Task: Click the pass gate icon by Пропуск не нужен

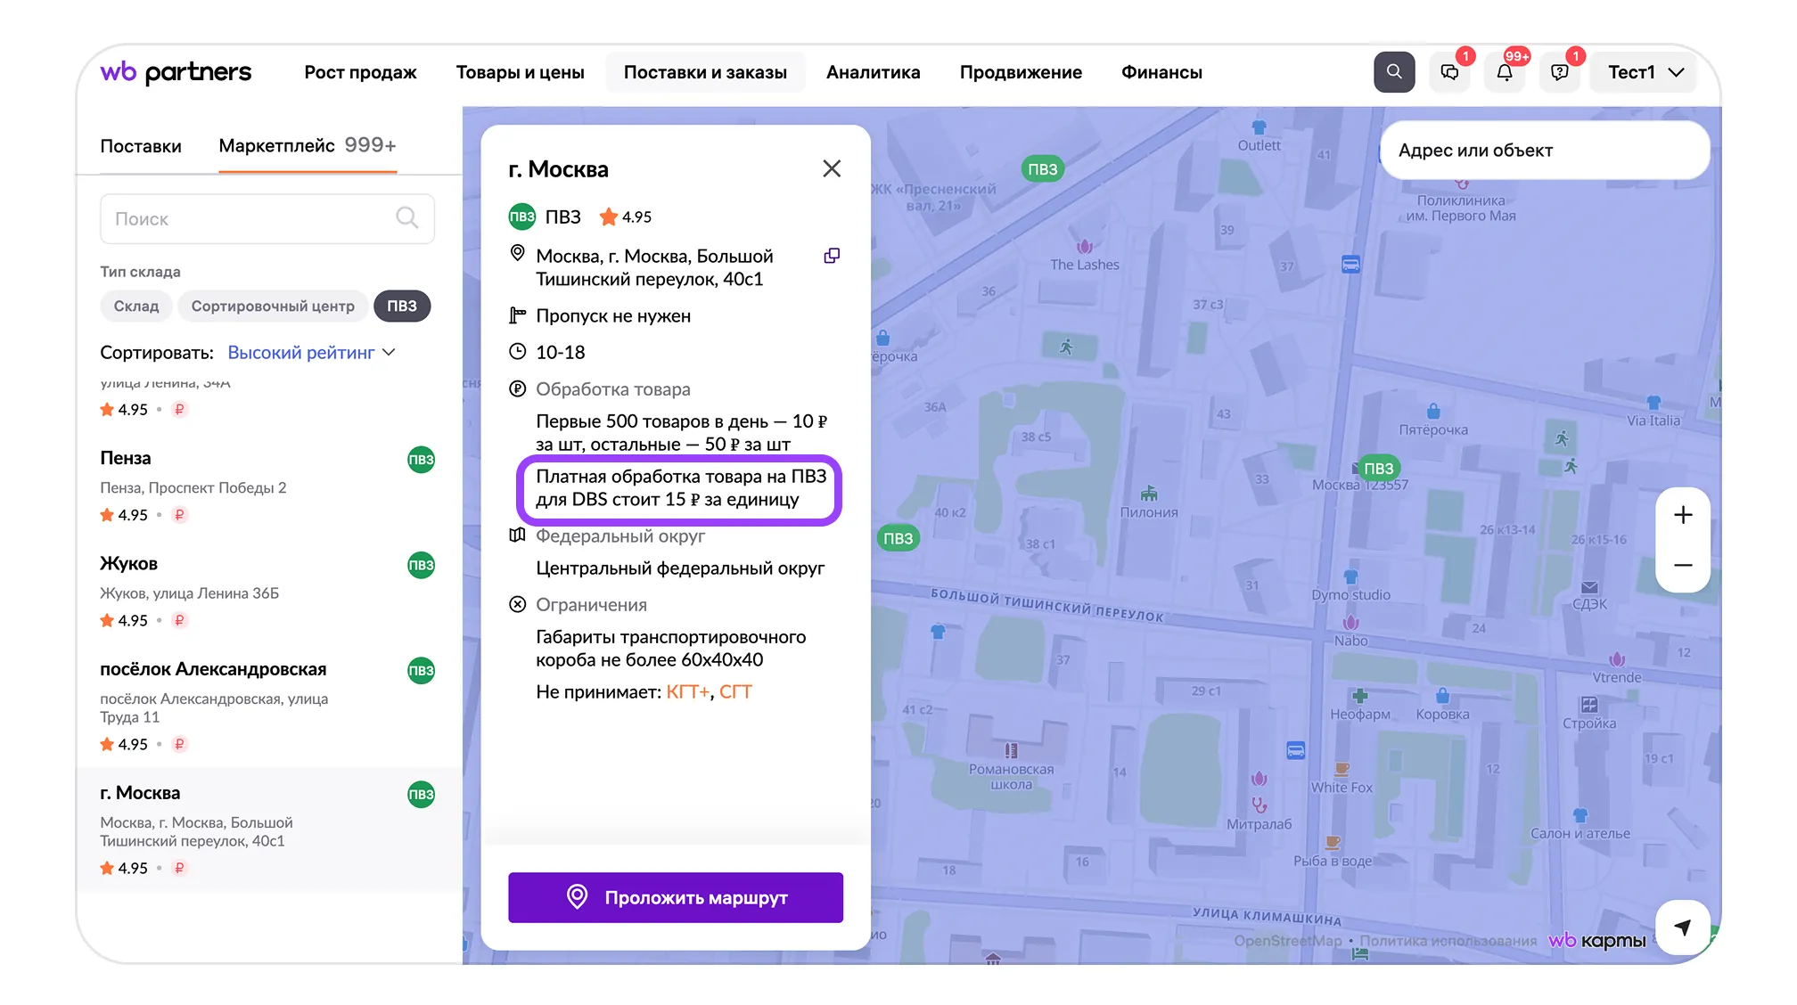Action: click(517, 315)
